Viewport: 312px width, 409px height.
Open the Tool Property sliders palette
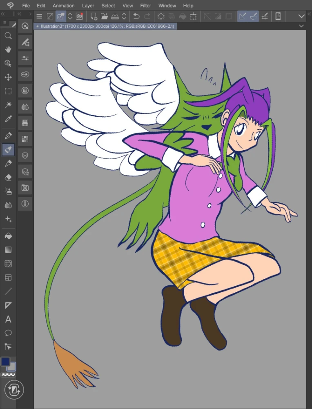(x=25, y=58)
